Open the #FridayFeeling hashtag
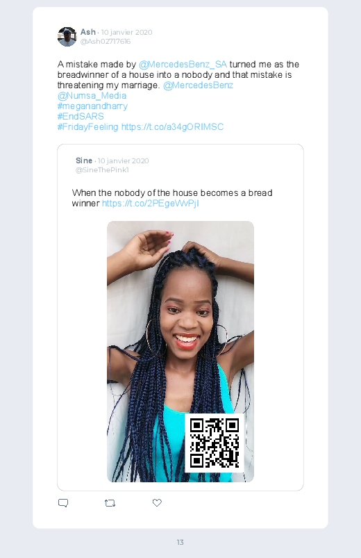Screen dimensions: 361x558 tap(88, 127)
